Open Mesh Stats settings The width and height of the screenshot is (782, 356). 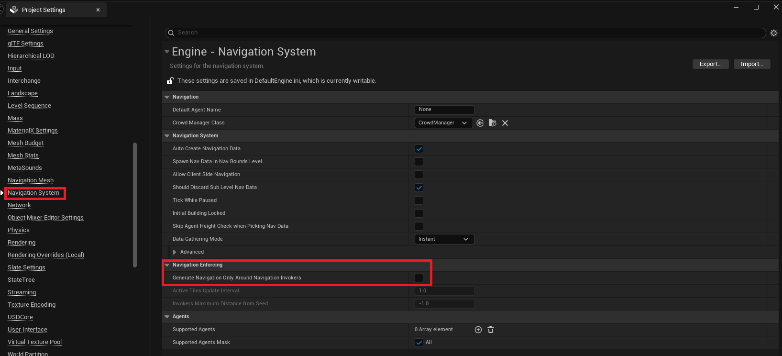tap(23, 156)
